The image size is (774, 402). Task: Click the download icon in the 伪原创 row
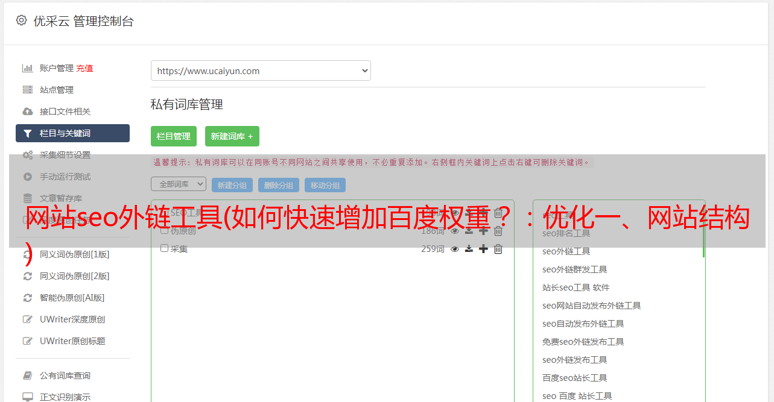[469, 231]
